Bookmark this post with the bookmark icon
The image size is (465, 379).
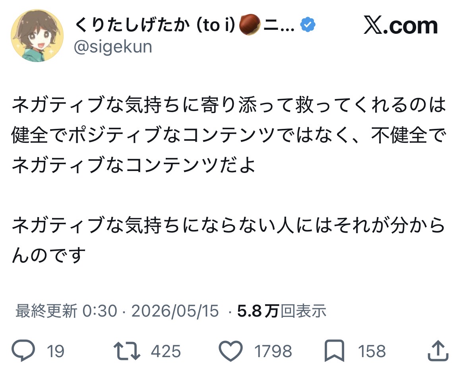(335, 351)
